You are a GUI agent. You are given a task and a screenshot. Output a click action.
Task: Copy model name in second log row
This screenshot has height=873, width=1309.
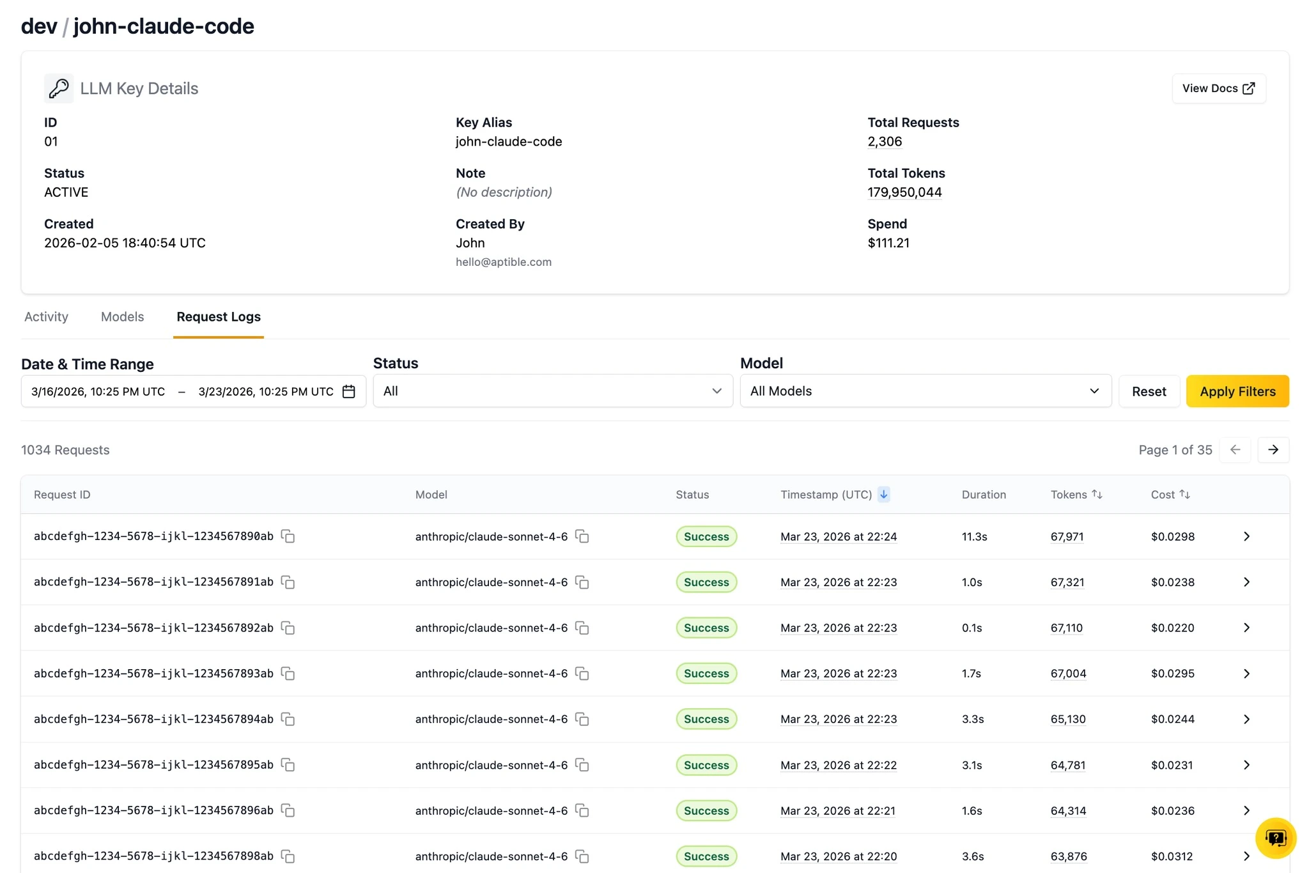pos(582,582)
